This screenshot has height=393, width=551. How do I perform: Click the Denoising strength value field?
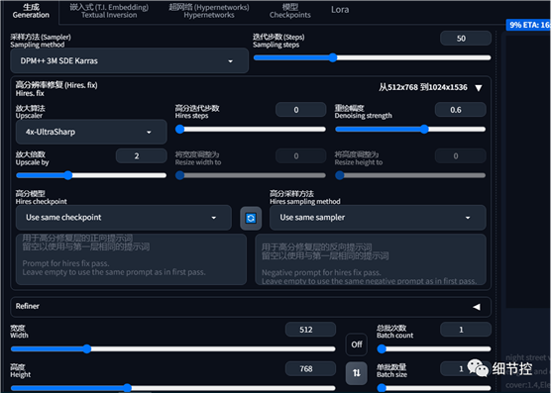coord(461,110)
